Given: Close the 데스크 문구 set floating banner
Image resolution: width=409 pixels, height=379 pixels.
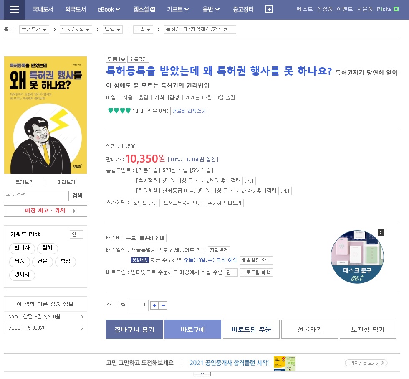Looking at the screenshot, I should 381,232.
